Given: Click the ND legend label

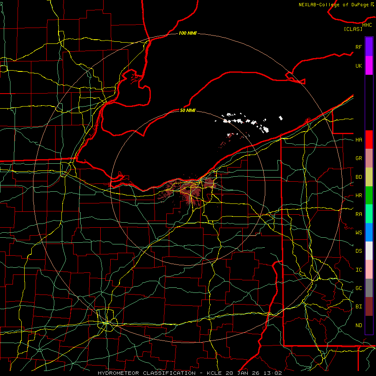Looking at the screenshot, I should [x=358, y=325].
